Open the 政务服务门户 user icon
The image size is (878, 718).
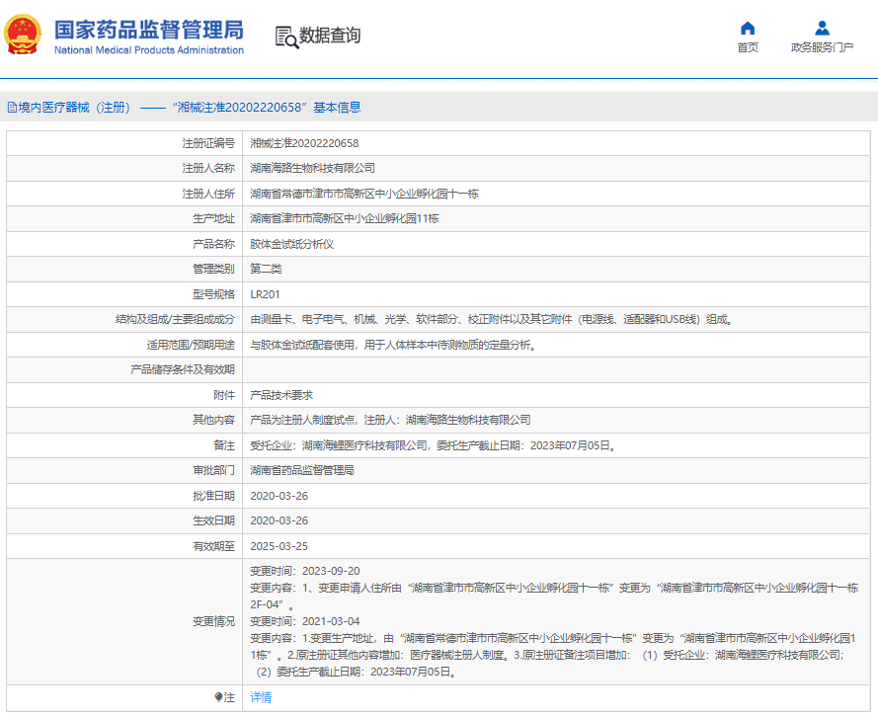point(822,28)
